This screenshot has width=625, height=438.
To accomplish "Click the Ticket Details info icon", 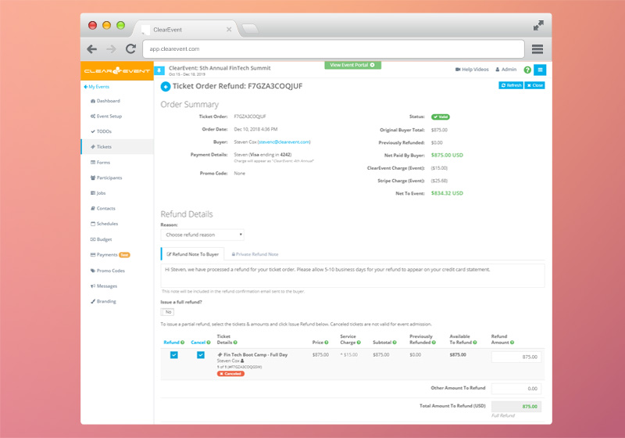I will 235,343.
